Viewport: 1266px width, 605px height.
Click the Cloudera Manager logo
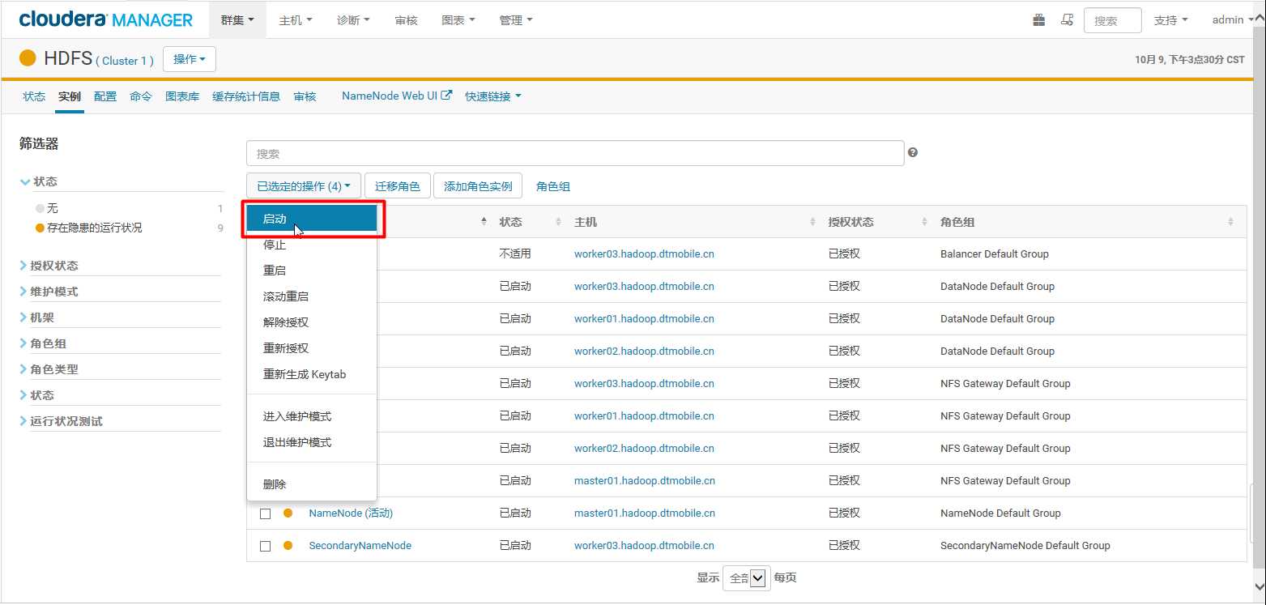(106, 19)
